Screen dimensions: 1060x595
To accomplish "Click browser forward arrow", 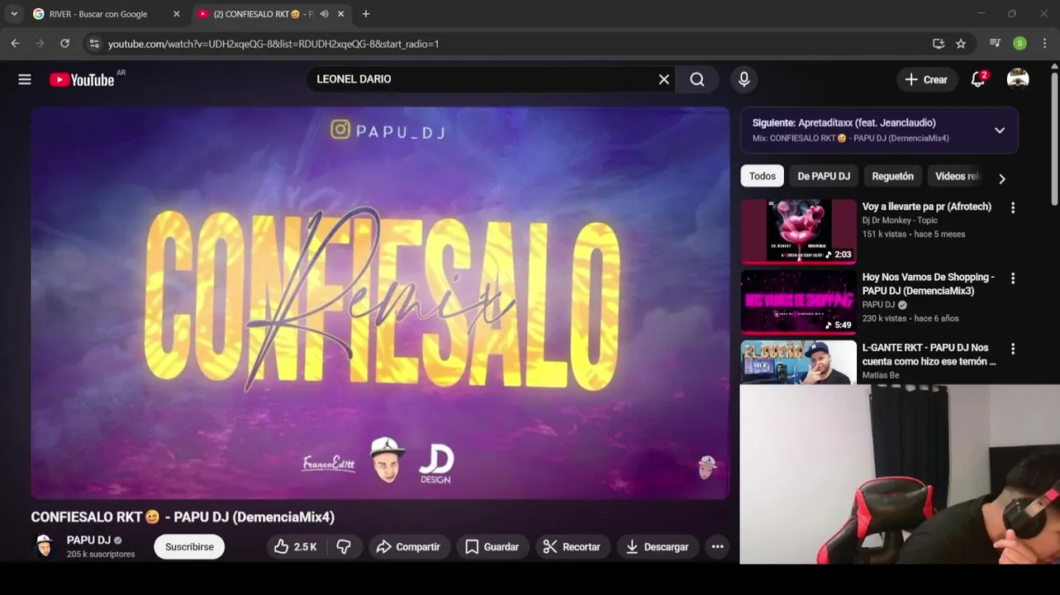I will (40, 44).
